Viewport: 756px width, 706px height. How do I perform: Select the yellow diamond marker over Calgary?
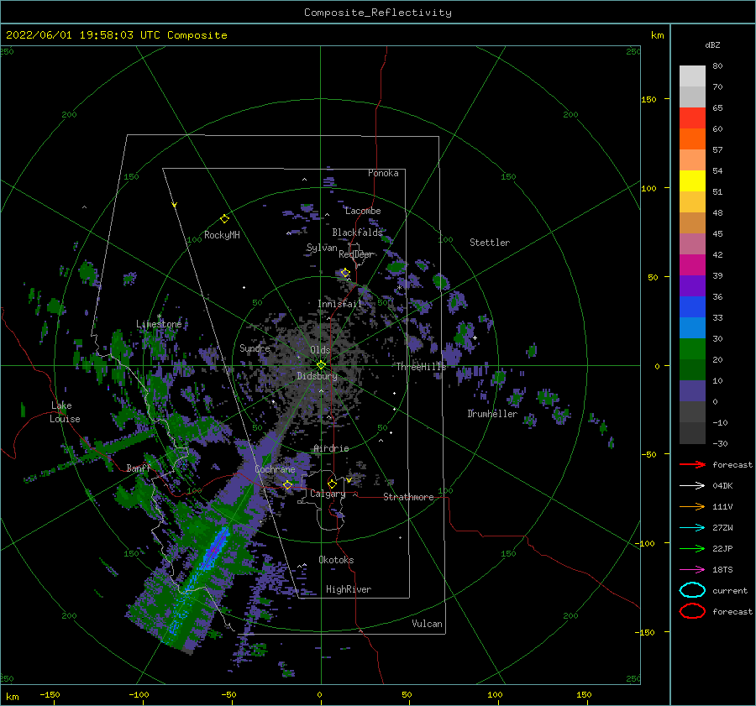[332, 484]
